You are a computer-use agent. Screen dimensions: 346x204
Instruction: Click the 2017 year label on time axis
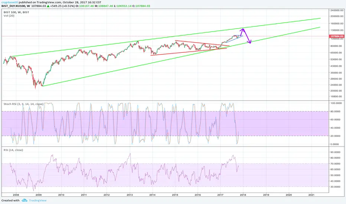click(x=220, y=195)
